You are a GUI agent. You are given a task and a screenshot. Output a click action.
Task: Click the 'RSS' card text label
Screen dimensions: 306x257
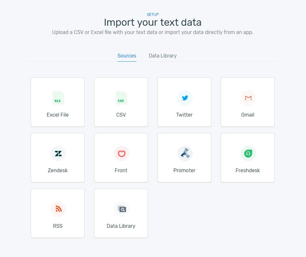[58, 226]
